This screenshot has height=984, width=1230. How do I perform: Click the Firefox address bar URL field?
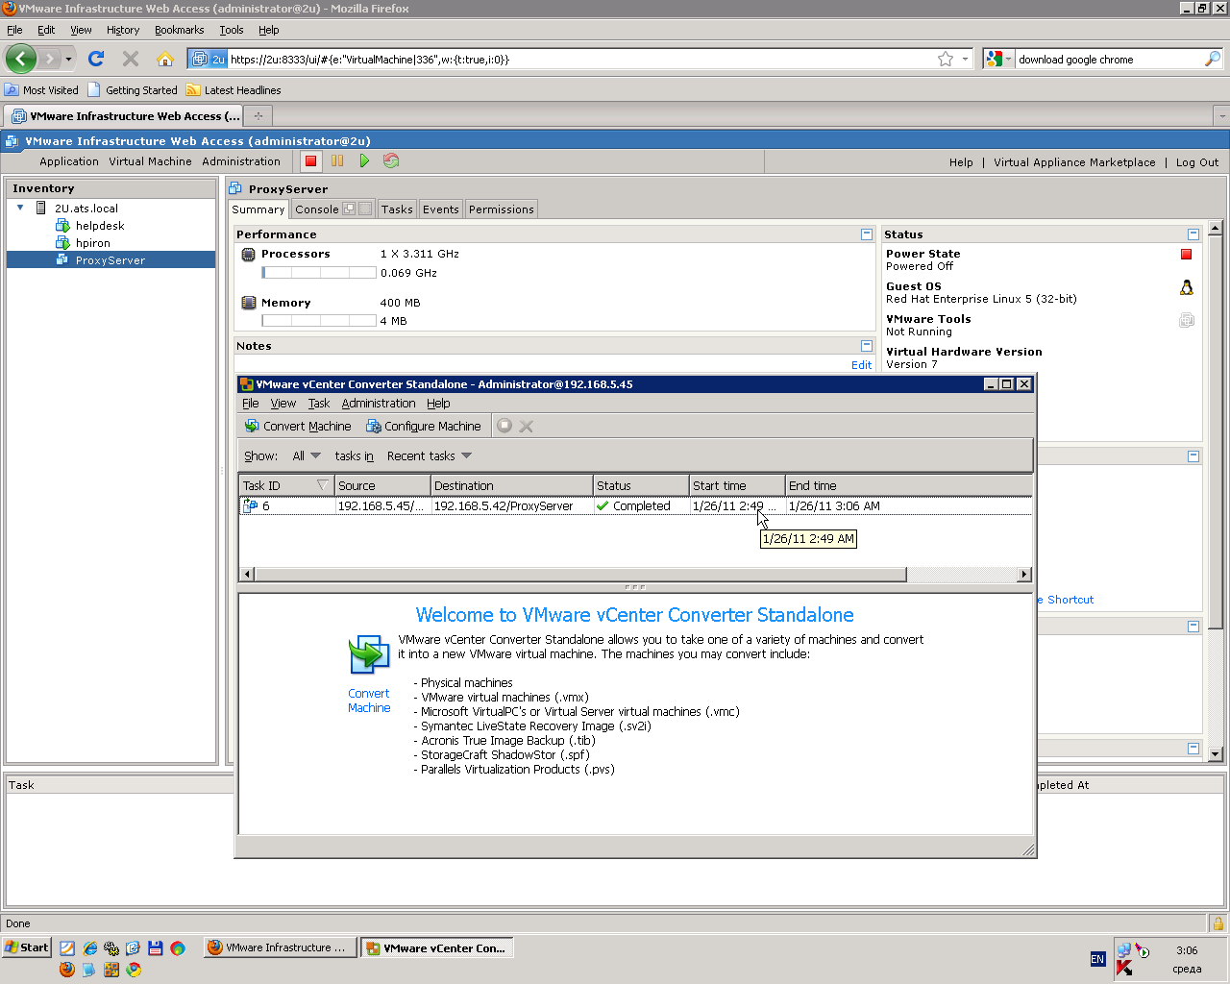coord(581,59)
